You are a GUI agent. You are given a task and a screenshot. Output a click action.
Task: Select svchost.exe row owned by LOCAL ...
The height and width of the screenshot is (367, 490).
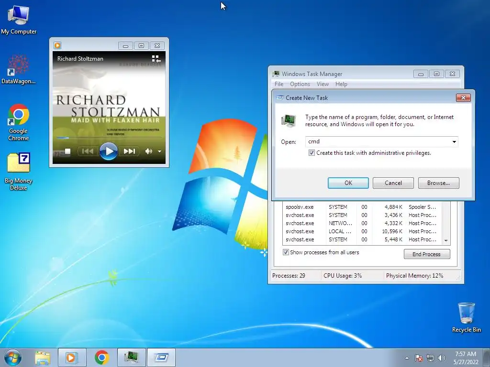pos(363,231)
